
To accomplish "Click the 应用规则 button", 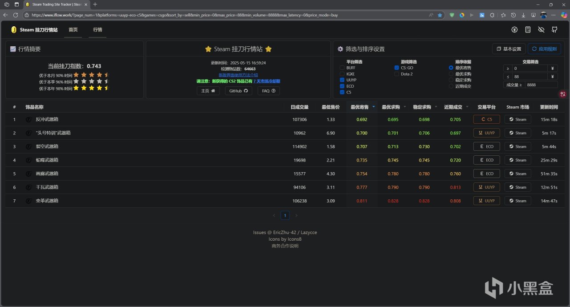I will (544, 49).
